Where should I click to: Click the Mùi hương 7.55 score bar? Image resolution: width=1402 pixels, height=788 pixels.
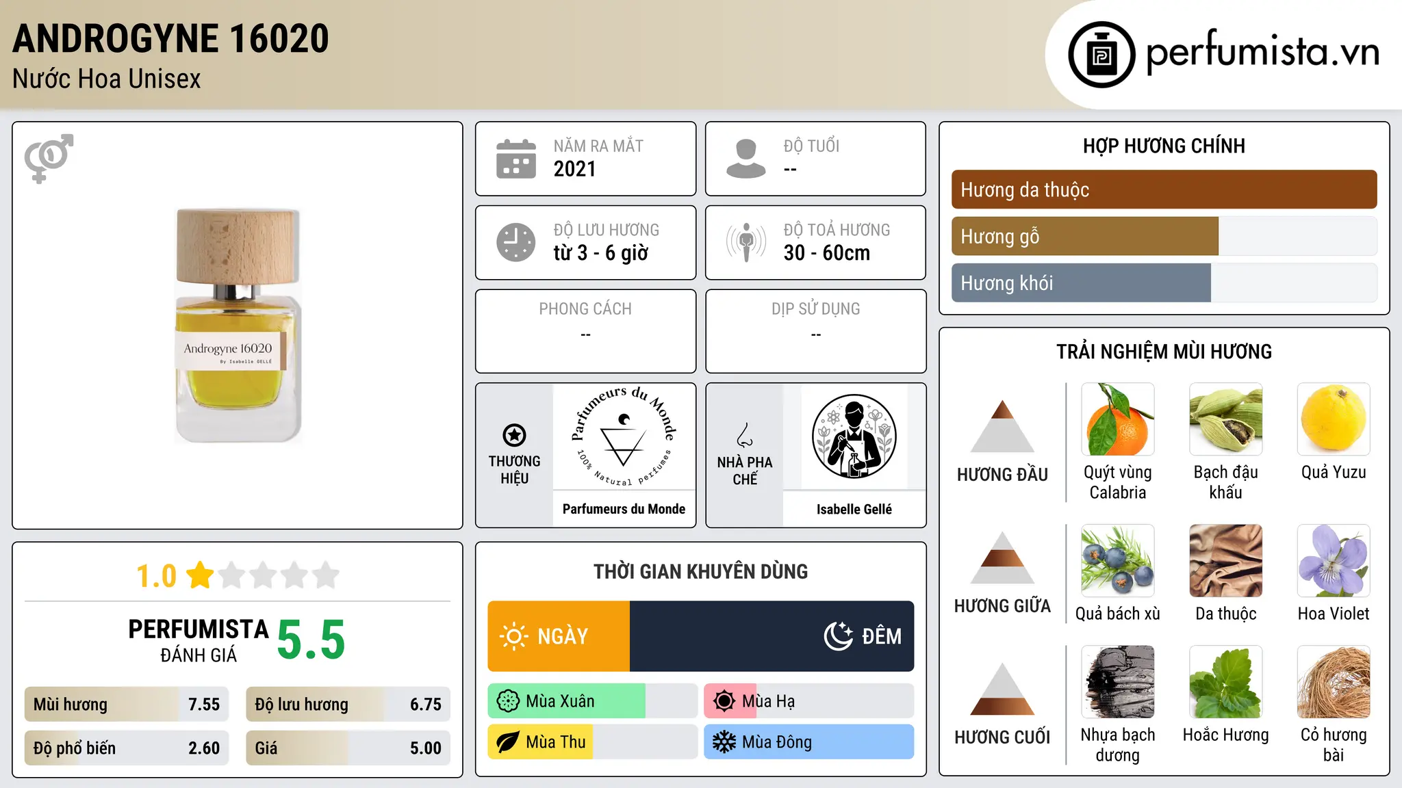click(x=127, y=705)
